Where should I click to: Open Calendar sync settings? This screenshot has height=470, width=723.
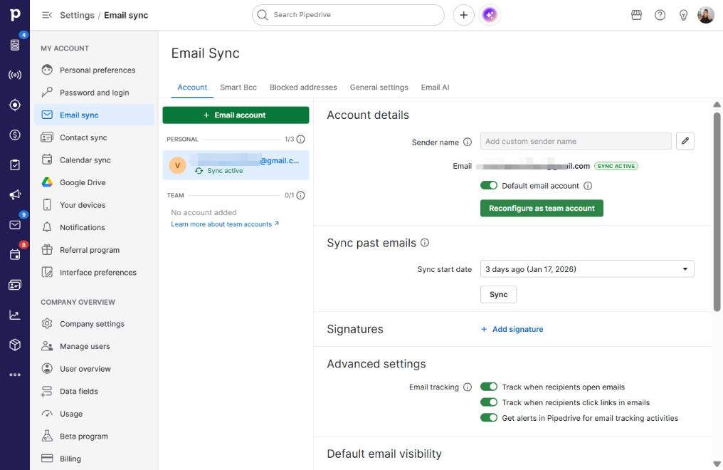[x=94, y=160]
